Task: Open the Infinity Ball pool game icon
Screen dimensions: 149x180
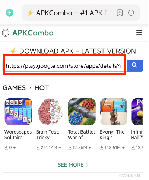Action: [x=137, y=112]
